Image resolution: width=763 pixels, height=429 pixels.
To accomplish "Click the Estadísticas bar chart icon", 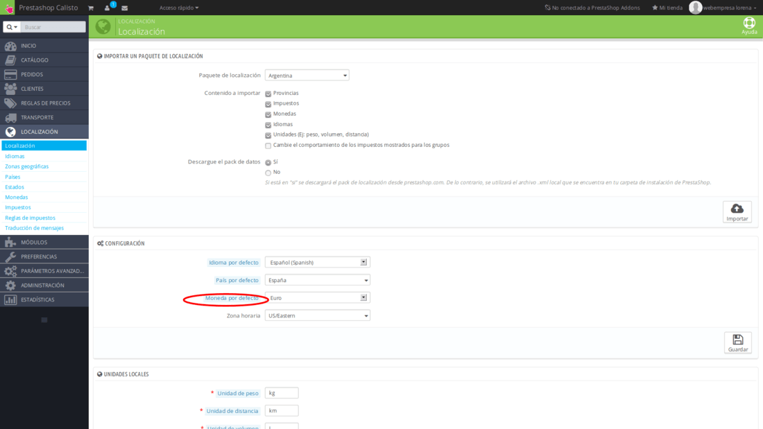I will pos(10,299).
